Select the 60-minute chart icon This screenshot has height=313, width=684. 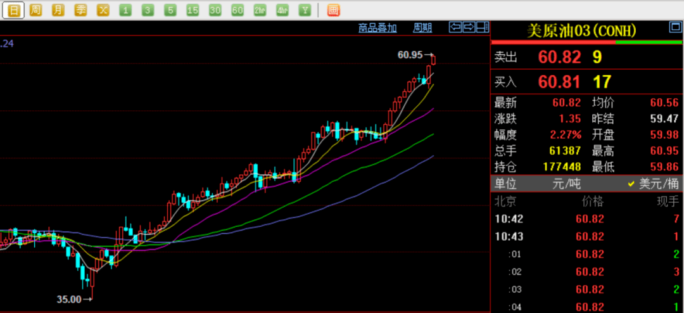pos(237,10)
